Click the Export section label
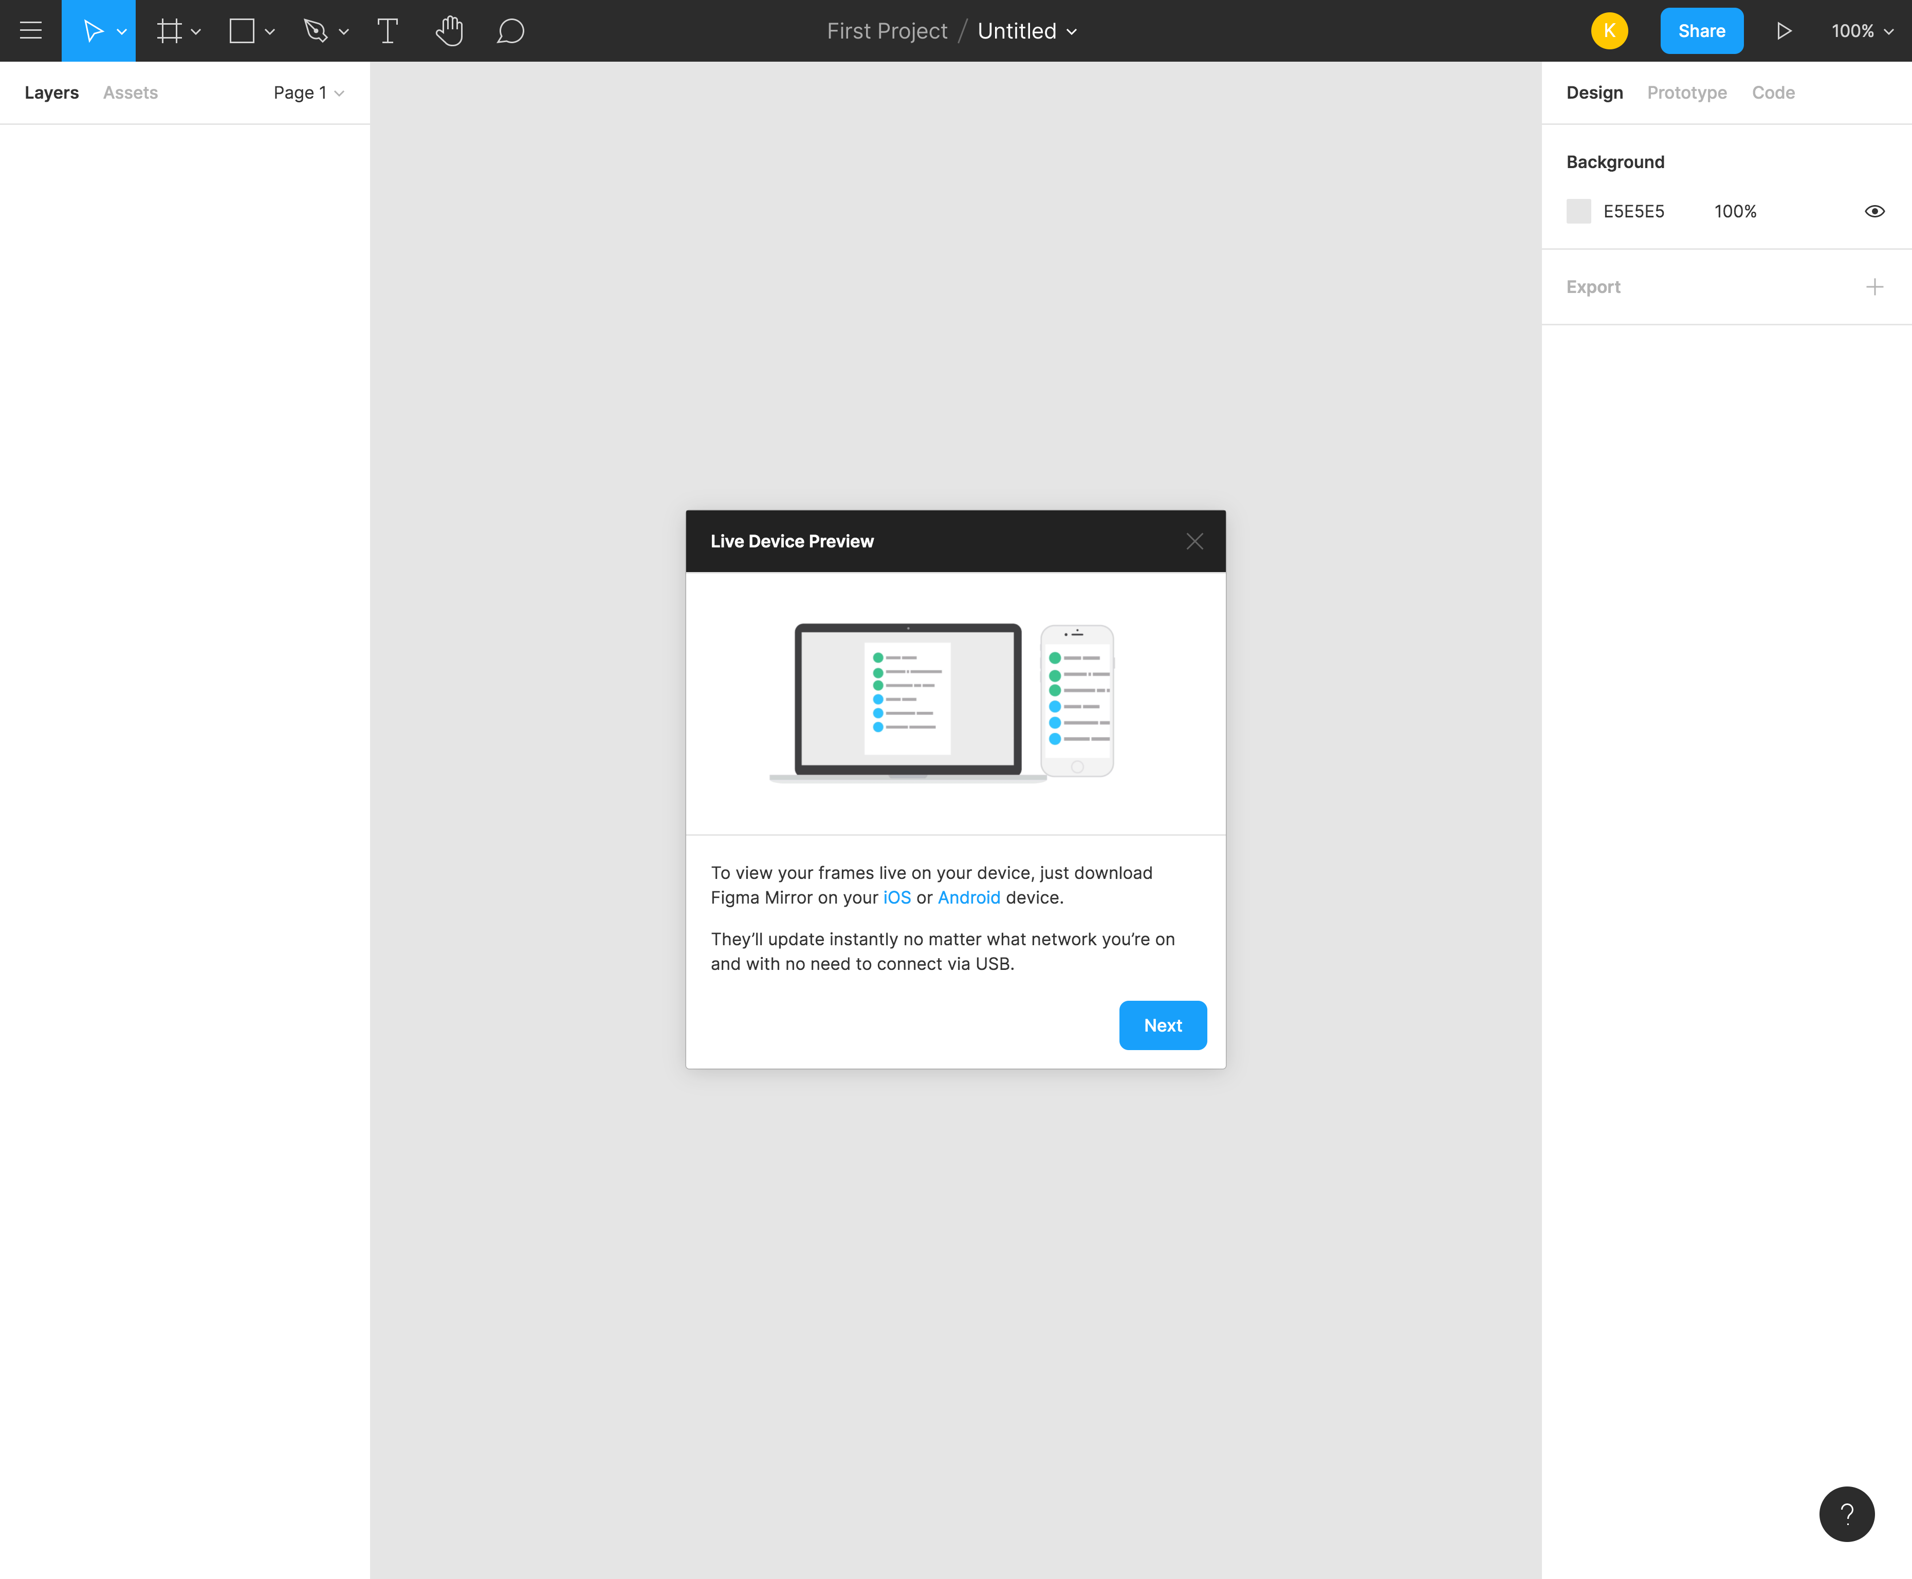Viewport: 1912px width, 1579px height. pos(1593,287)
